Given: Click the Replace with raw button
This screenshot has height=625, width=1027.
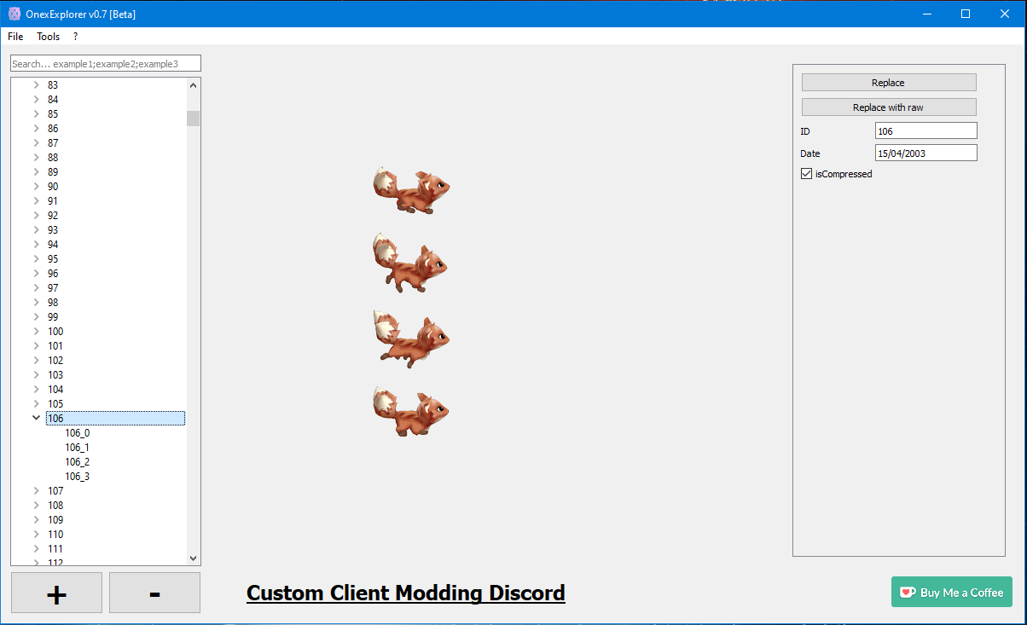Looking at the screenshot, I should (888, 107).
